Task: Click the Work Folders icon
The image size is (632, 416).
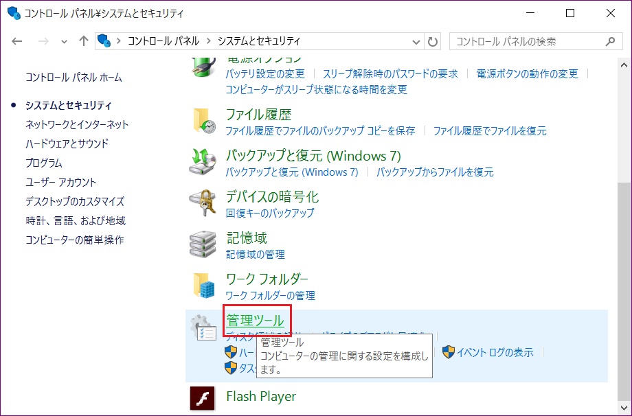Action: [203, 285]
